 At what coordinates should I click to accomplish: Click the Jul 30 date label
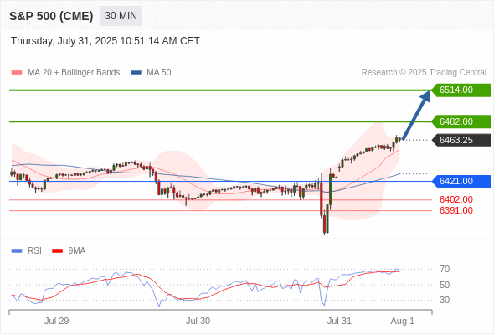click(x=198, y=321)
